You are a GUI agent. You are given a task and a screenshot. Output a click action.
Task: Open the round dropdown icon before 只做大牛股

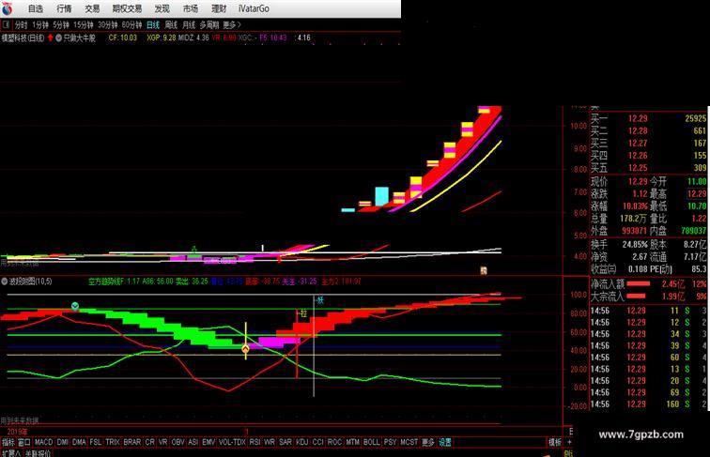pyautogui.click(x=59, y=38)
